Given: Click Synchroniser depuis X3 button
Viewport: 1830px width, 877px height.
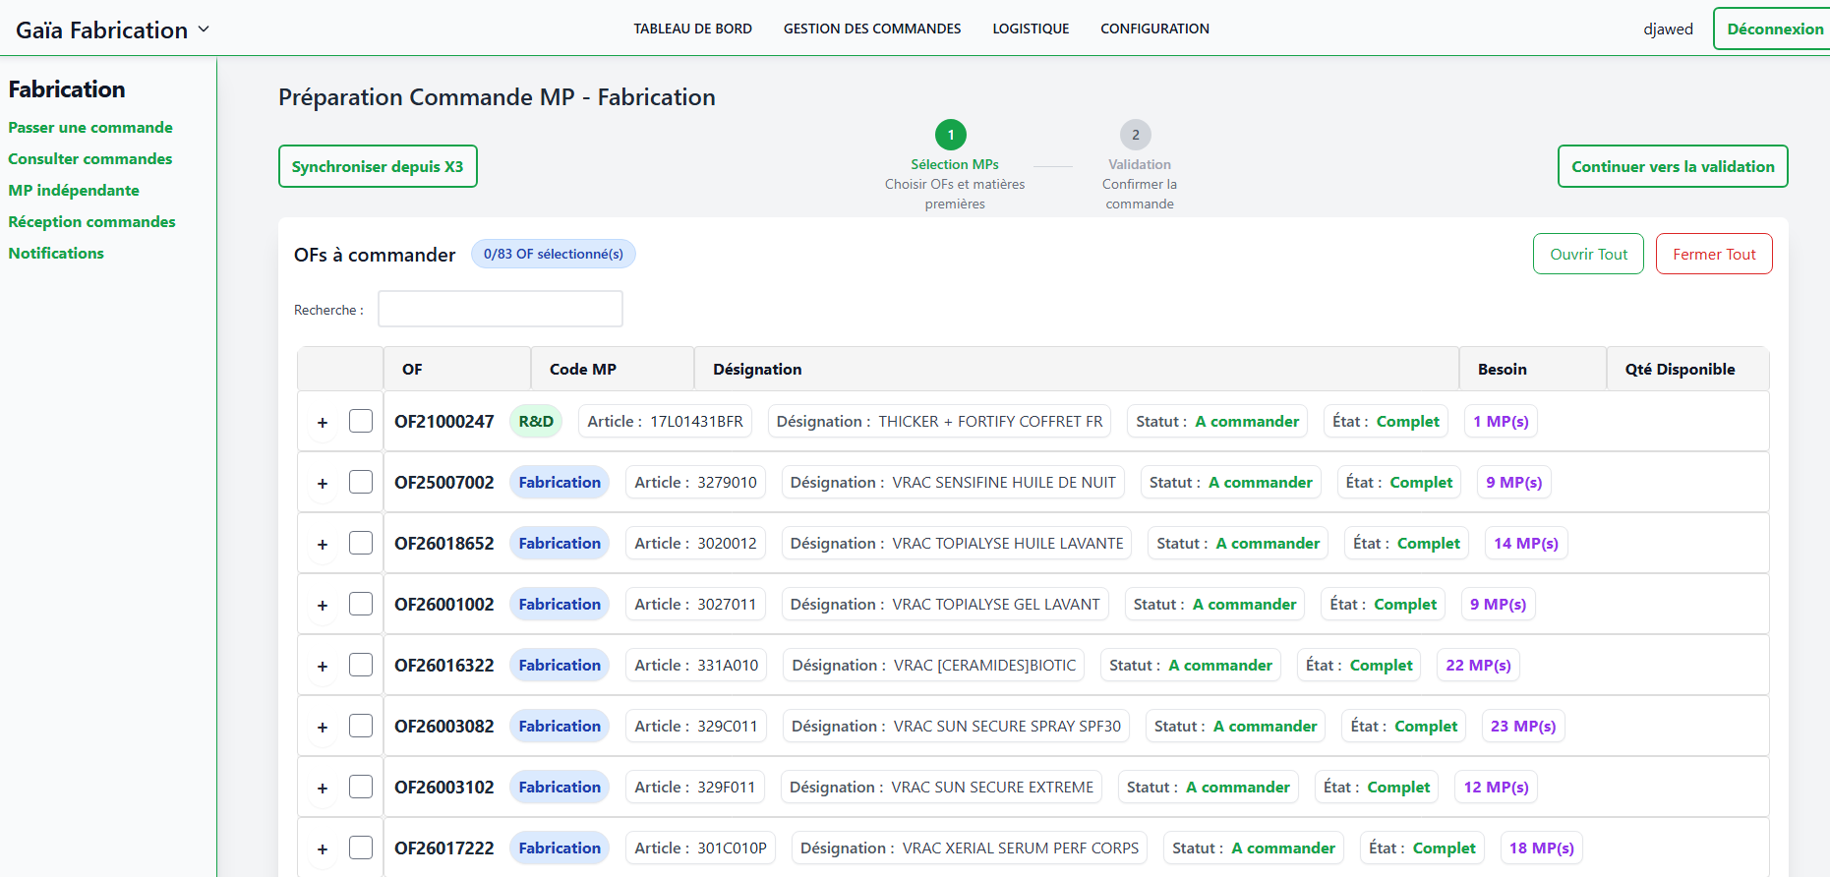Looking at the screenshot, I should 378,166.
